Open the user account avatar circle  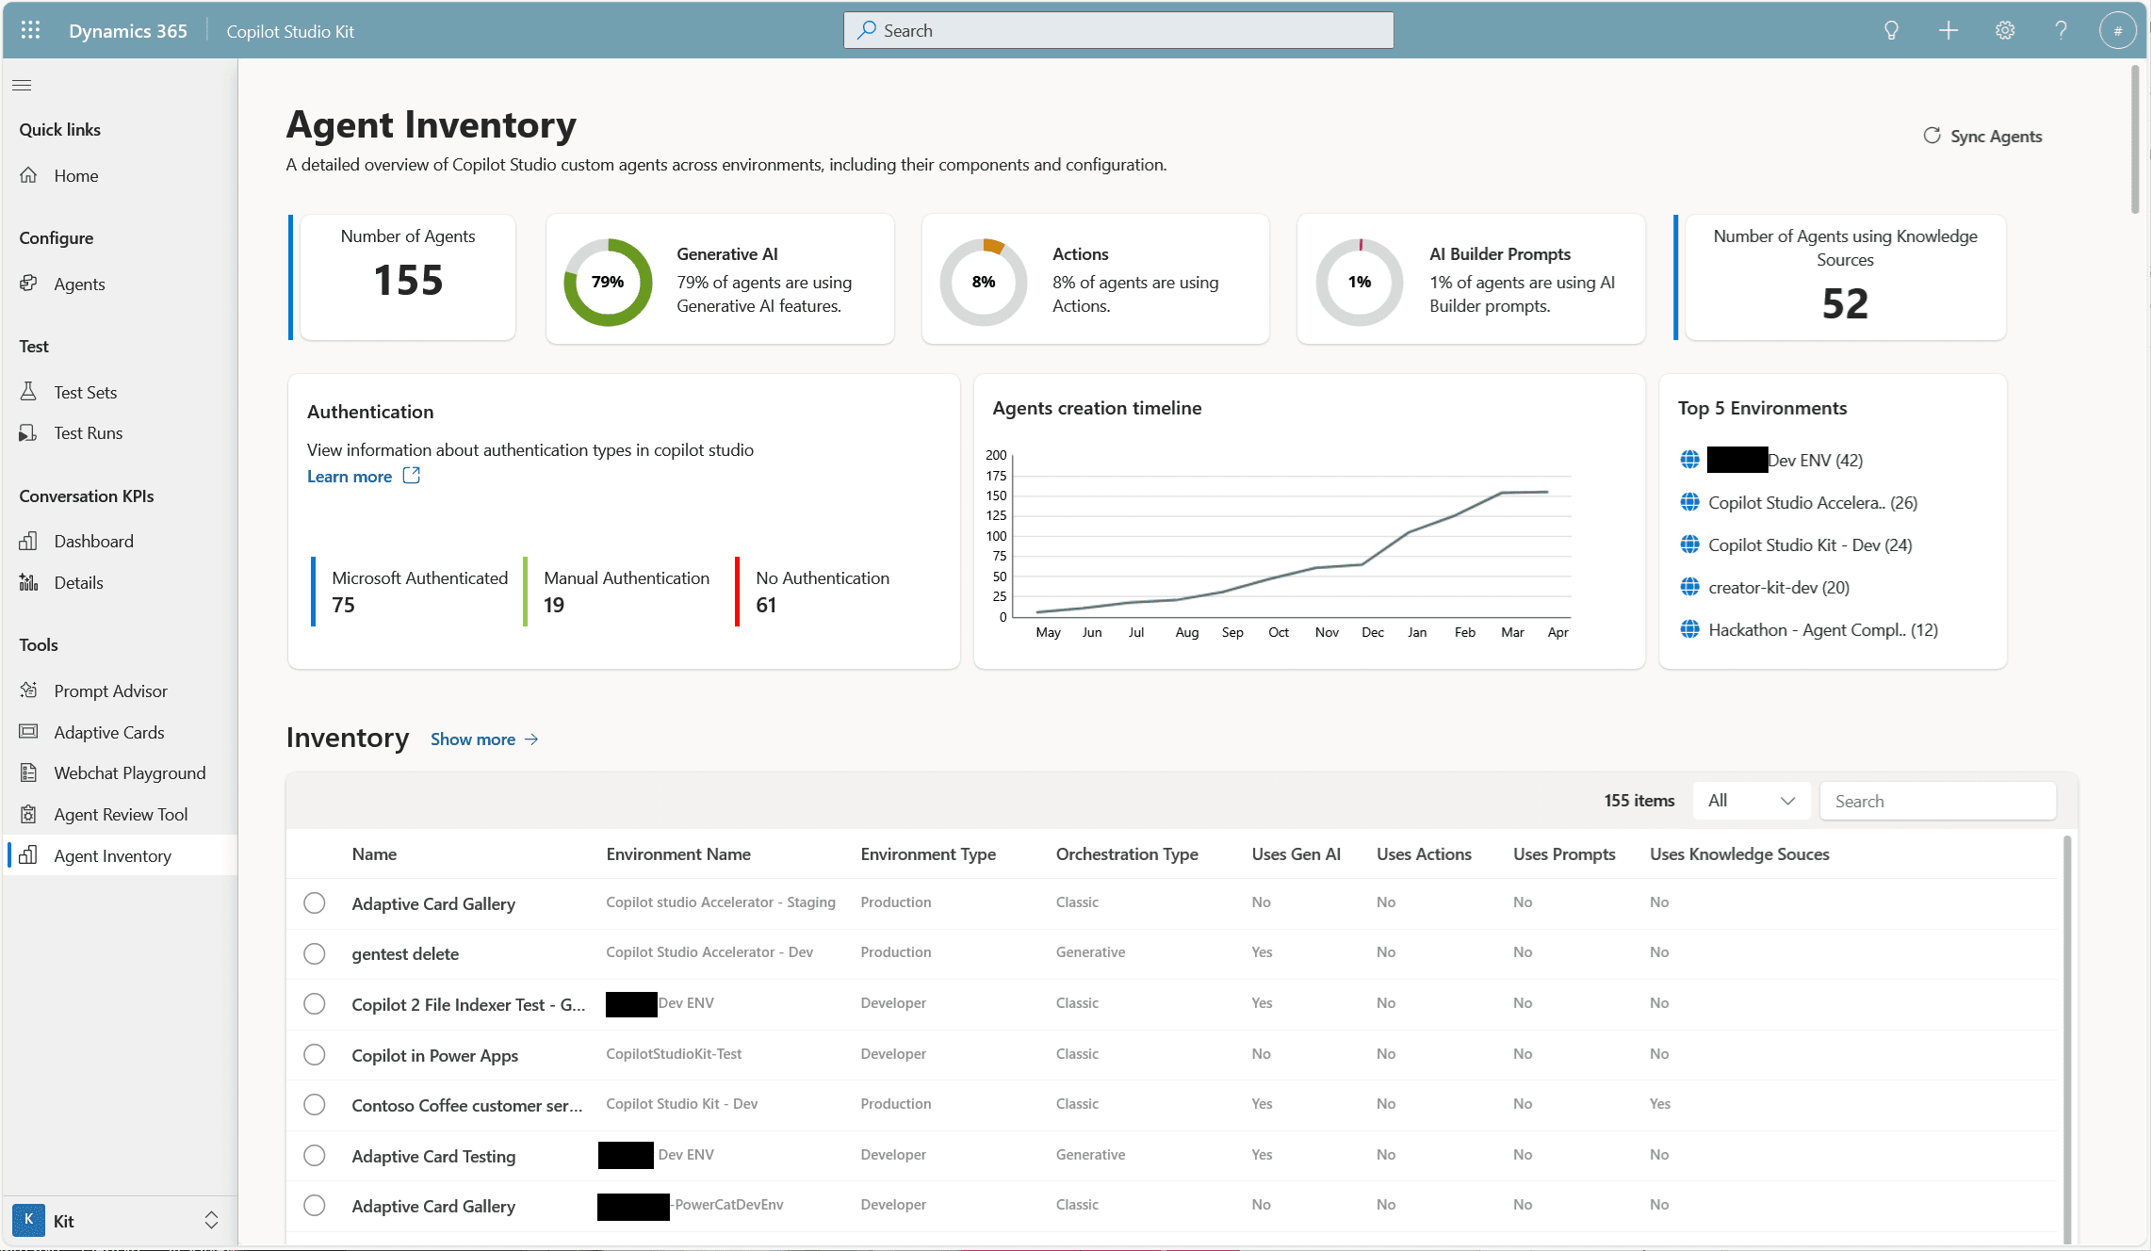(2117, 30)
